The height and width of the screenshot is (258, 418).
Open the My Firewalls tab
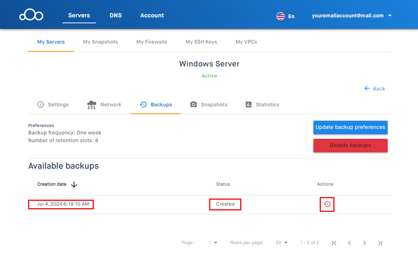[152, 42]
